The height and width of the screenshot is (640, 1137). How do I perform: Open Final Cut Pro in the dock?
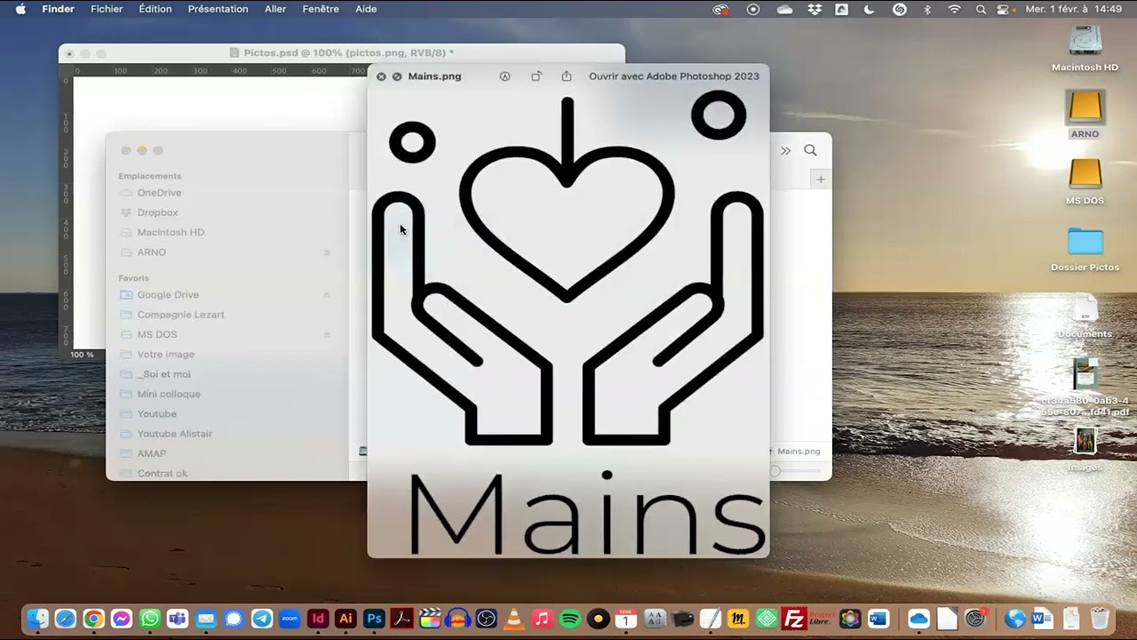[x=431, y=619]
